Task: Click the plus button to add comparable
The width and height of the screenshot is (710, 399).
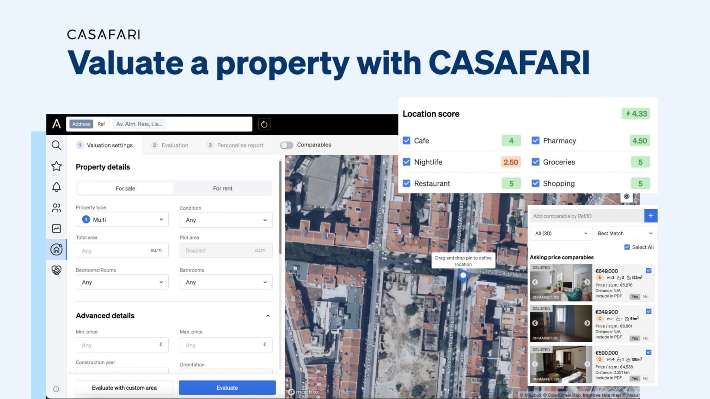Action: coord(651,216)
